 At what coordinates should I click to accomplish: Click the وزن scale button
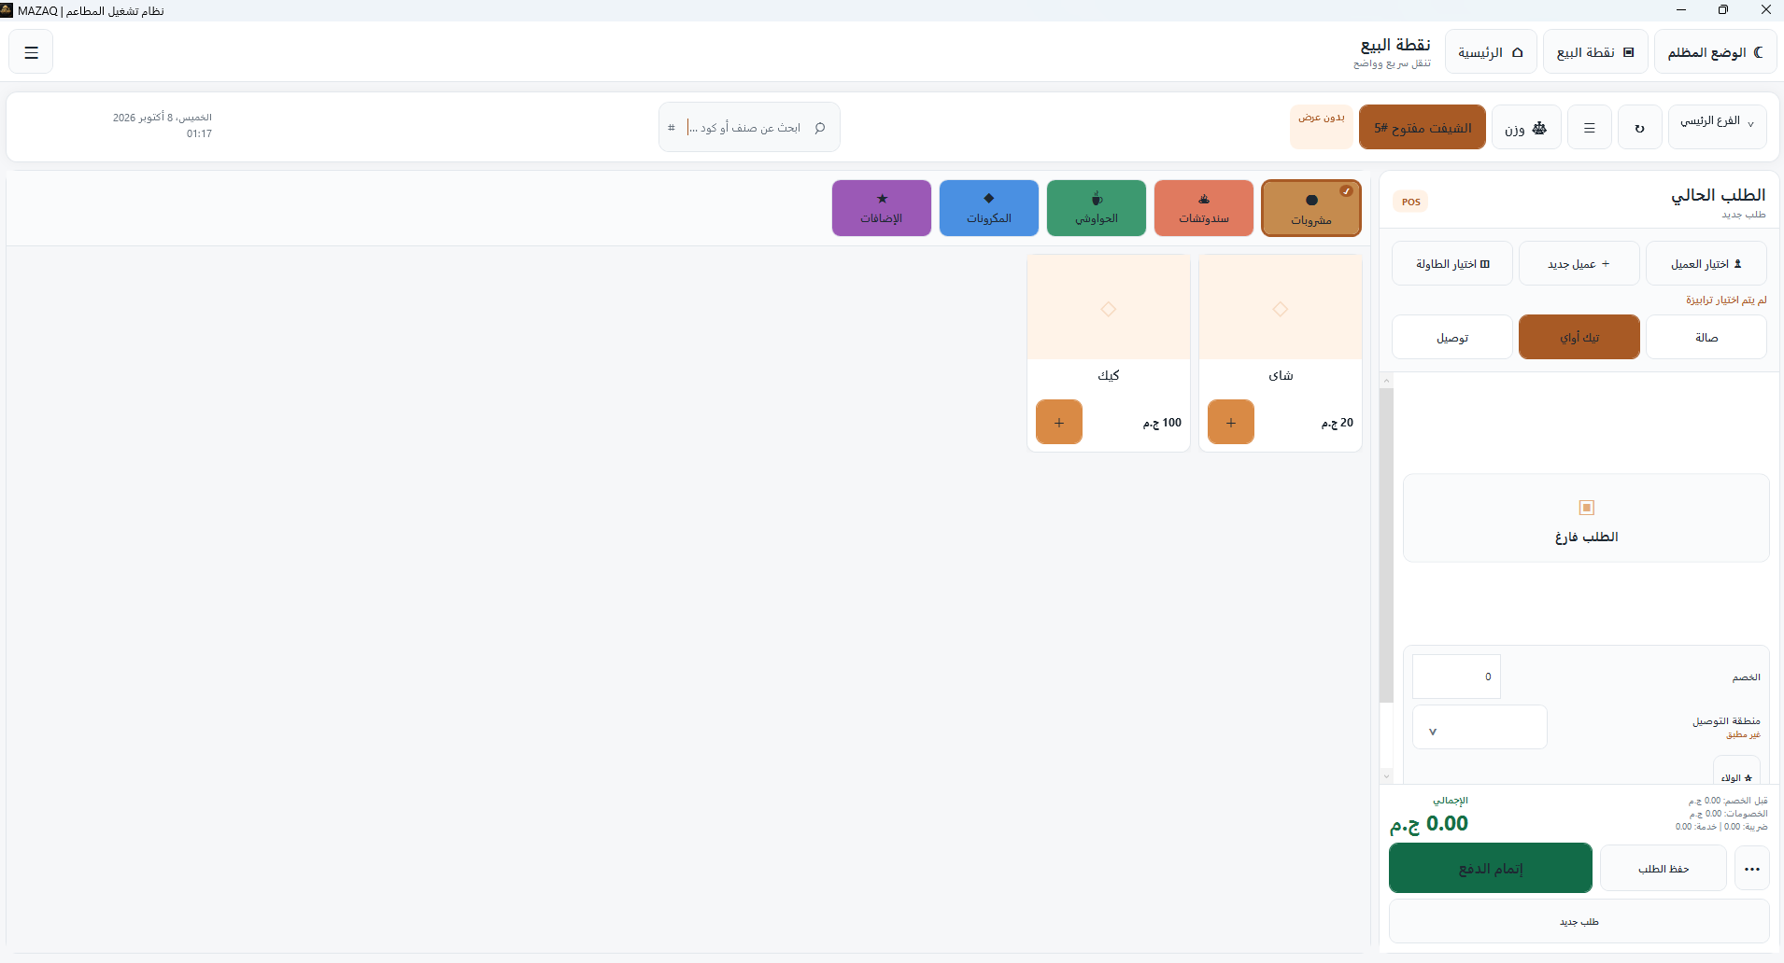tap(1526, 127)
